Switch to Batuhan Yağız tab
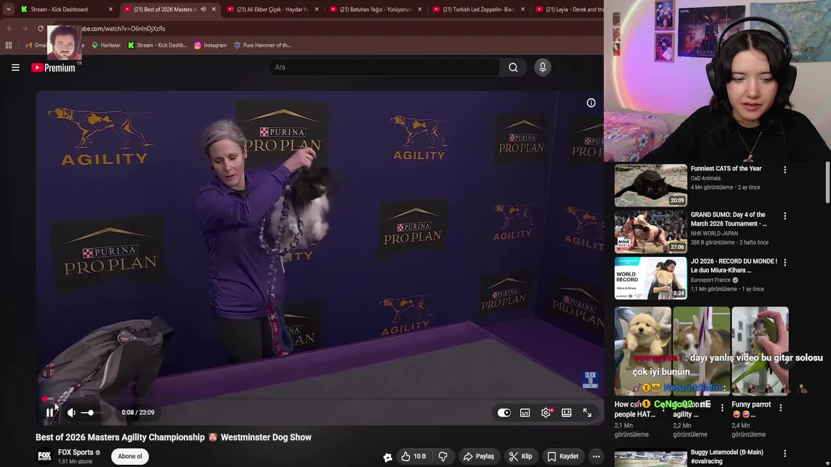 375,9
